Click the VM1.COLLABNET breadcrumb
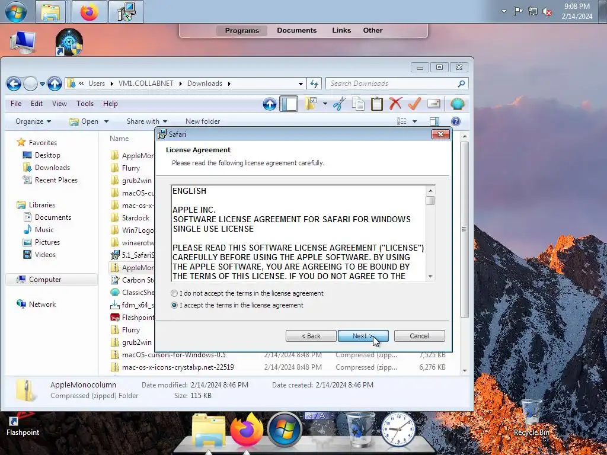 (x=146, y=84)
